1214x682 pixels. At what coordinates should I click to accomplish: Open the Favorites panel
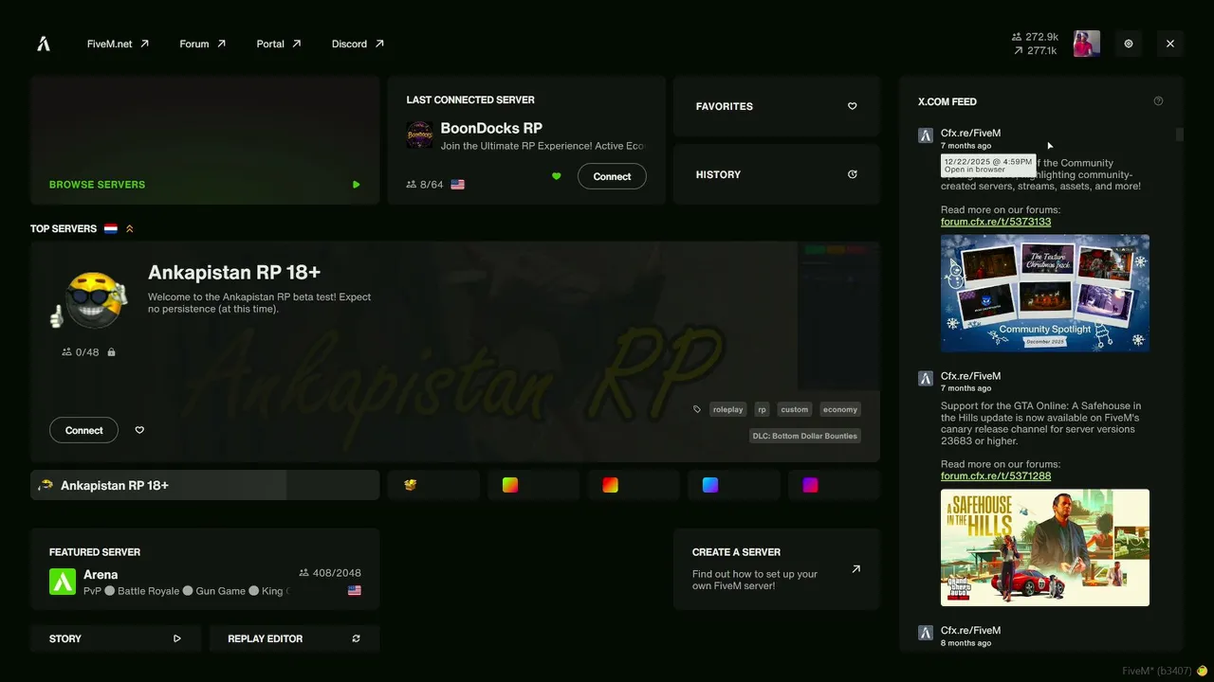point(777,106)
